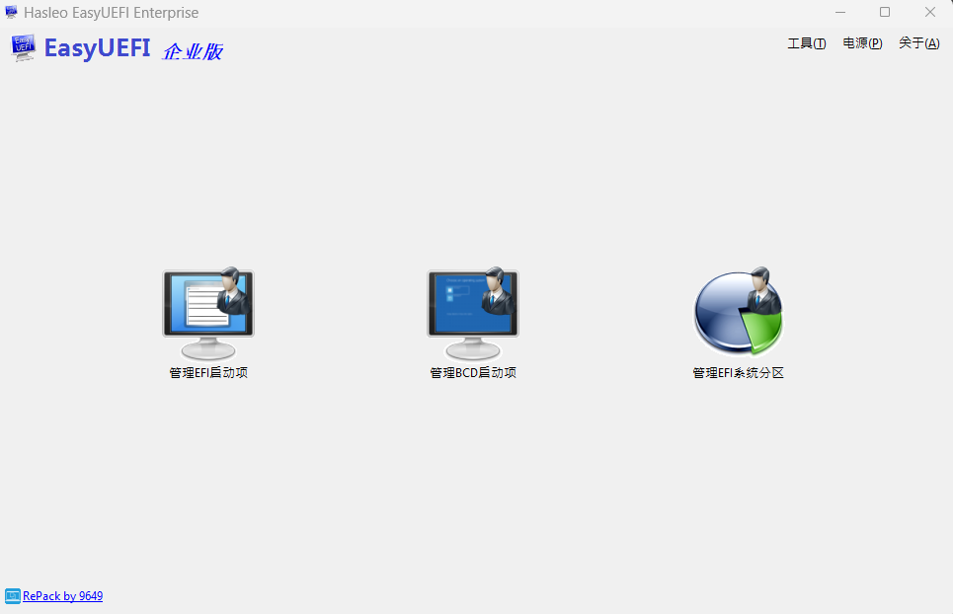This screenshot has width=953, height=614.
Task: Open the 关于(A) menu
Action: [x=919, y=43]
